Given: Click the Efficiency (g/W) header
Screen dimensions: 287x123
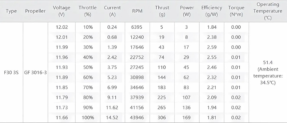Looking at the screenshot, I should 212,11.
